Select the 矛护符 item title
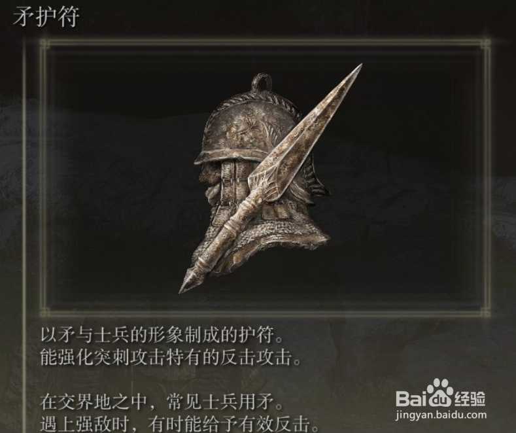 click(46, 16)
